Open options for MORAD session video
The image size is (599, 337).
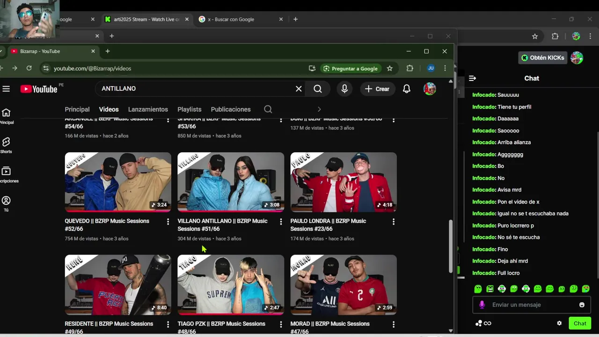pos(394,324)
